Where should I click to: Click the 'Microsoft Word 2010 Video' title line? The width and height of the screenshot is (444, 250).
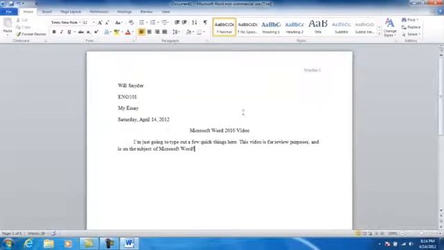pos(219,131)
